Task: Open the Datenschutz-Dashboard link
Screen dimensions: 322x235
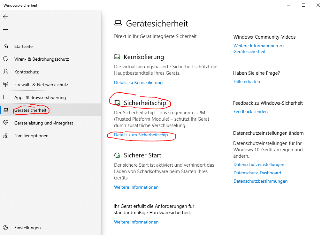Action: tap(257, 173)
